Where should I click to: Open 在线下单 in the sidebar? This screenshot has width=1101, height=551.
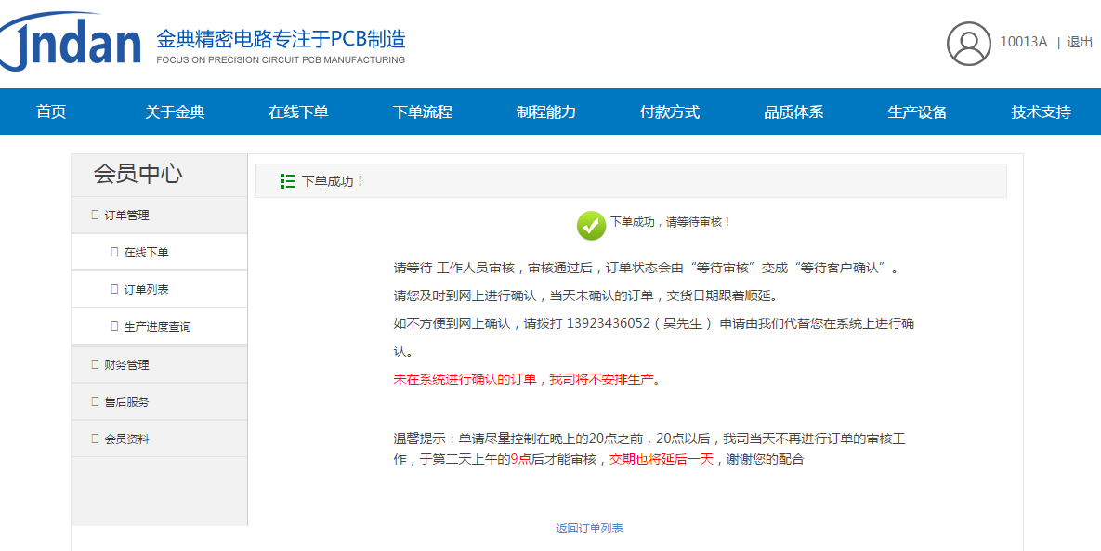[146, 252]
